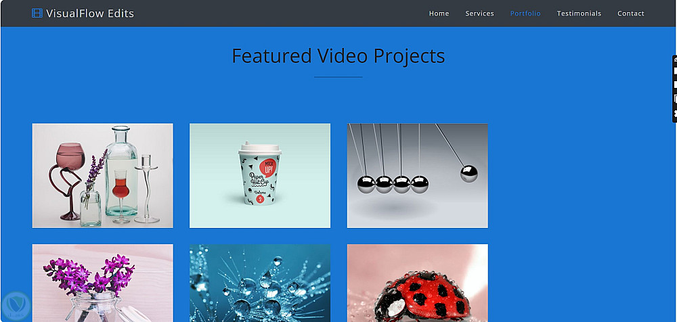Click the top icon in black side panel
This screenshot has height=322, width=677.
(x=675, y=60)
